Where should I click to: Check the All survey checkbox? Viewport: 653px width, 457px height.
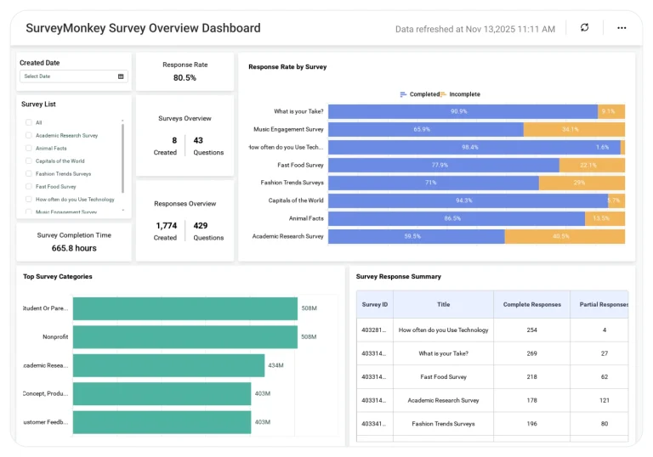click(x=29, y=122)
